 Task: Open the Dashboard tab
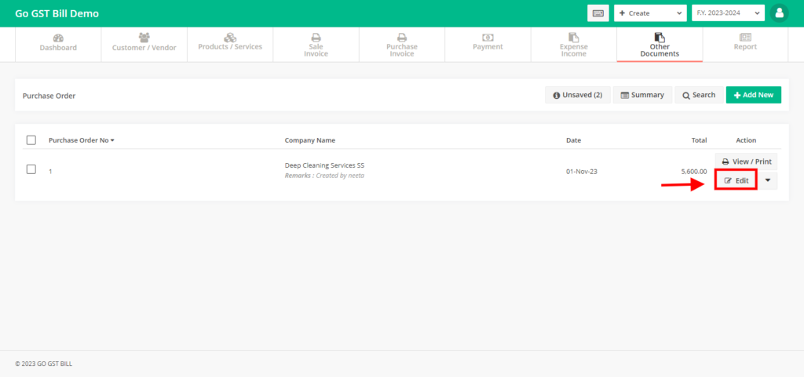point(58,43)
